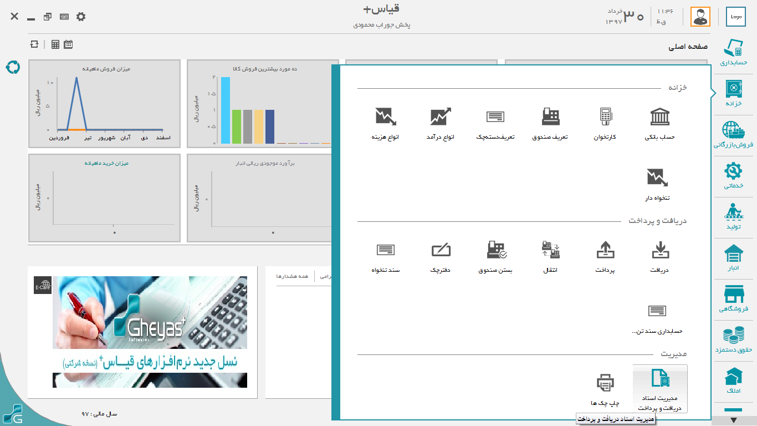Open تنخواه دار petty cash holder

click(658, 185)
